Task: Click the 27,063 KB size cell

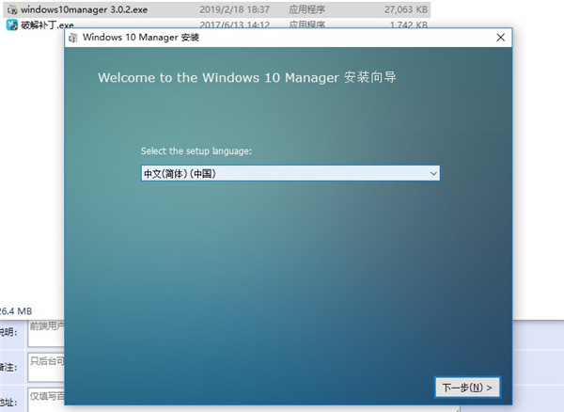Action: tap(406, 9)
